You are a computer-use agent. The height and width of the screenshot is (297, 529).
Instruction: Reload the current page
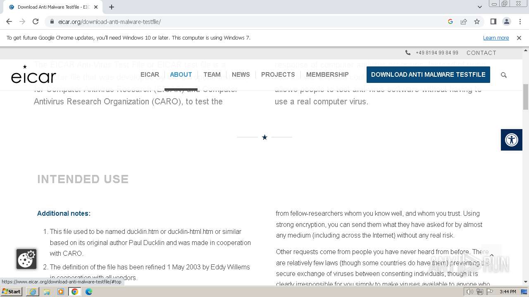coord(36,21)
